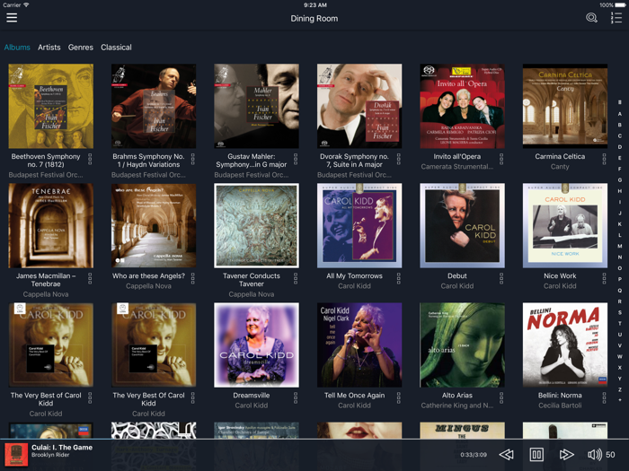Open options for Invito all'Opera
Screen dimensions: 629x471
(x=501, y=159)
